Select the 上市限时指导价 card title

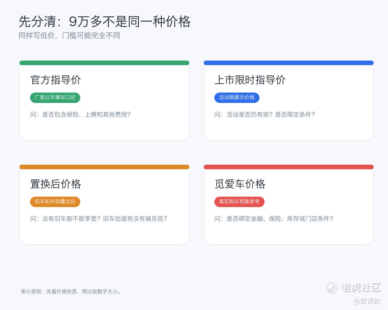tap(250, 80)
